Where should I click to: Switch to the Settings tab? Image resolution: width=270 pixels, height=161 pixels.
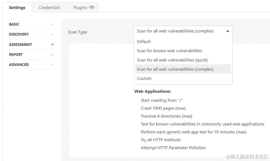coord(17,7)
